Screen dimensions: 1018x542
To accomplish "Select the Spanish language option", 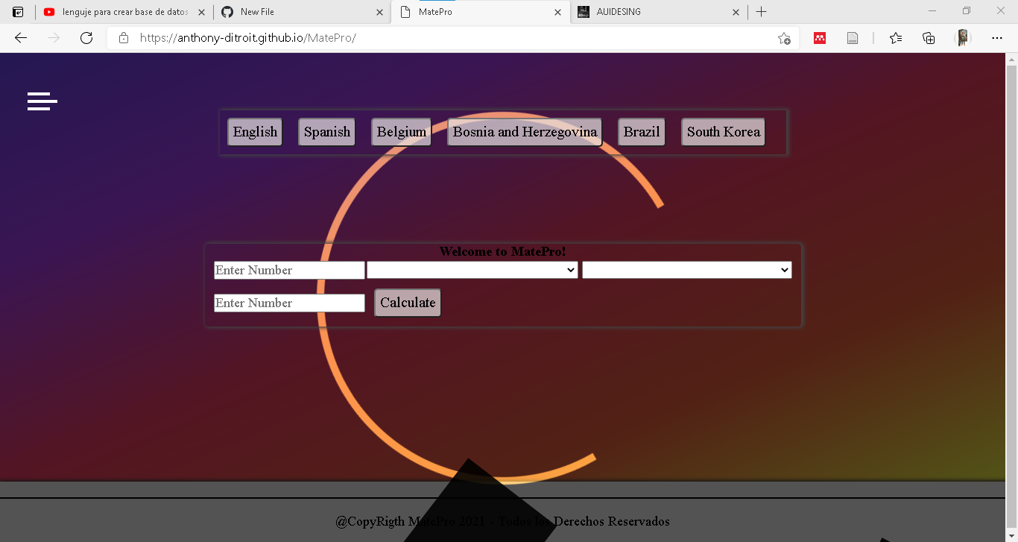I will [x=326, y=131].
